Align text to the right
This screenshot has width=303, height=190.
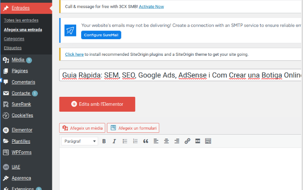[x=177, y=141]
